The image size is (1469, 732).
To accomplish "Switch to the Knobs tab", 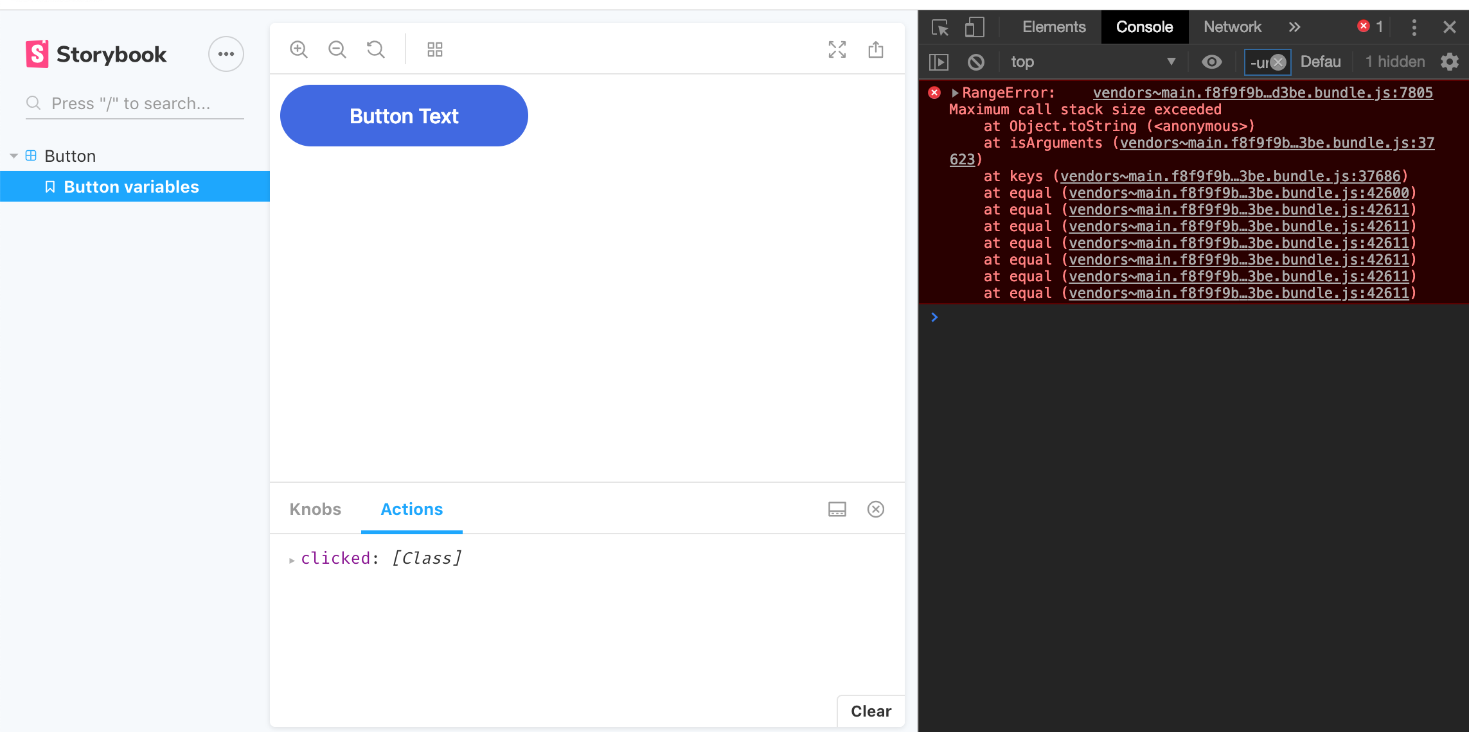I will click(x=315, y=509).
